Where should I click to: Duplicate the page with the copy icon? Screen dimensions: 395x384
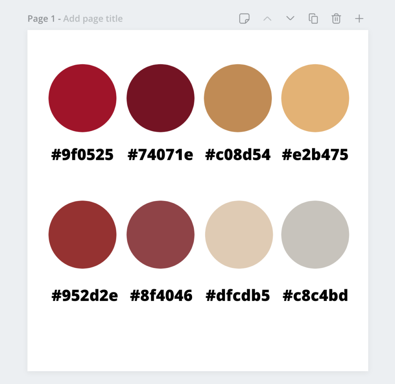pos(313,19)
